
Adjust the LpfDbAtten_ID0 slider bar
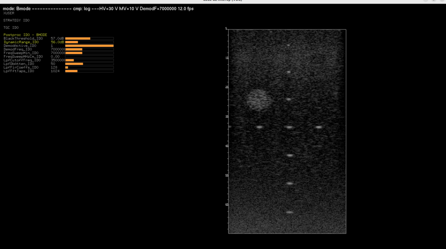click(89, 64)
